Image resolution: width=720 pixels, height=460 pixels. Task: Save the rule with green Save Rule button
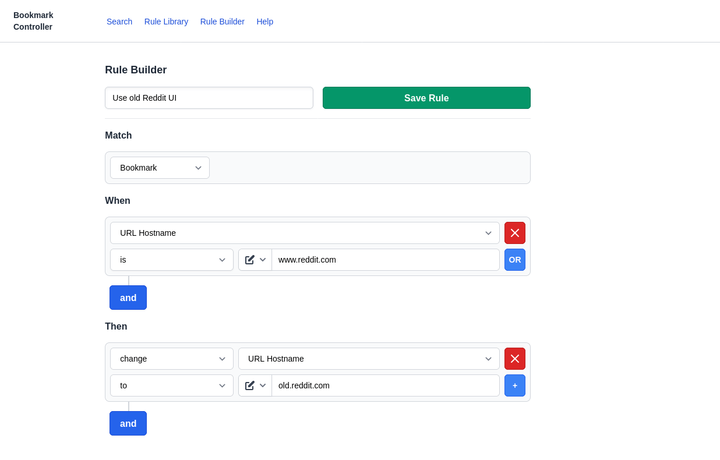pos(426,98)
